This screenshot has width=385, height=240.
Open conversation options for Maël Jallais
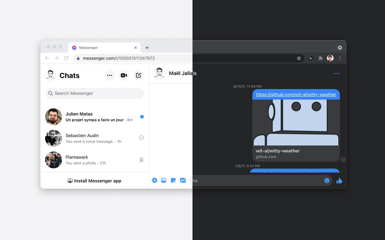[x=337, y=73]
